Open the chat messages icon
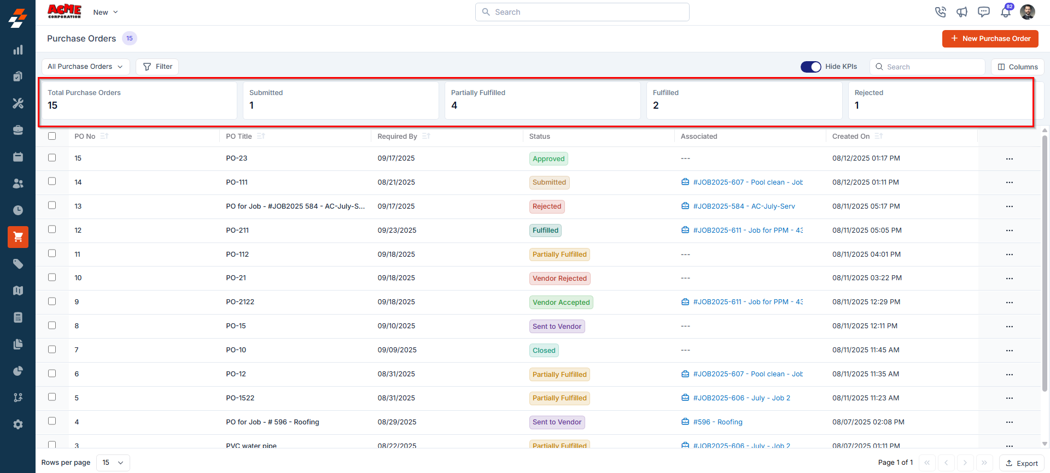Viewport: 1050px width, 473px height. click(x=984, y=12)
